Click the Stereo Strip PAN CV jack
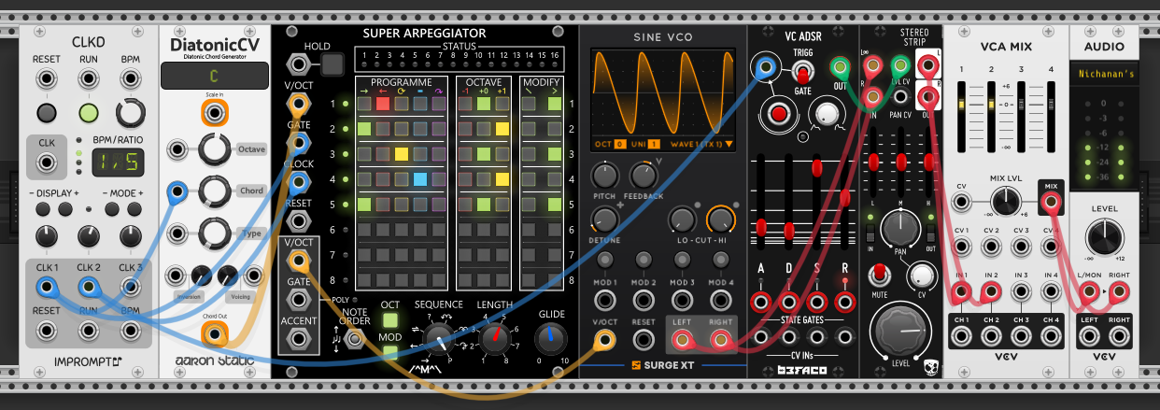Image resolution: width=1160 pixels, height=410 pixels. tap(900, 96)
